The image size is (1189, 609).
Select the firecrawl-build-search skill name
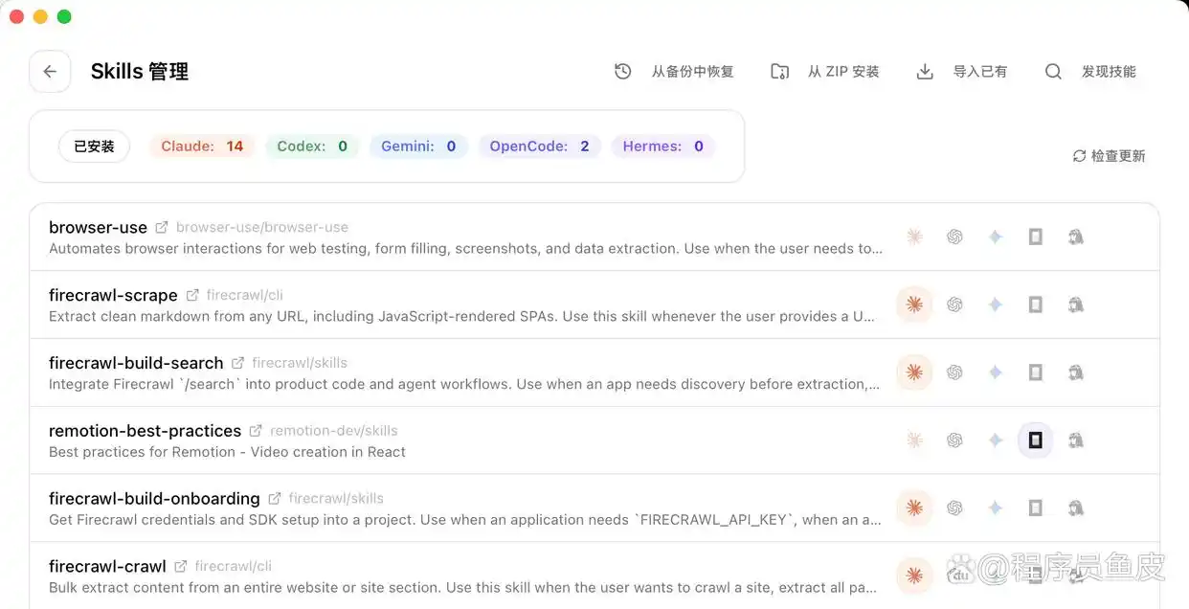point(136,363)
